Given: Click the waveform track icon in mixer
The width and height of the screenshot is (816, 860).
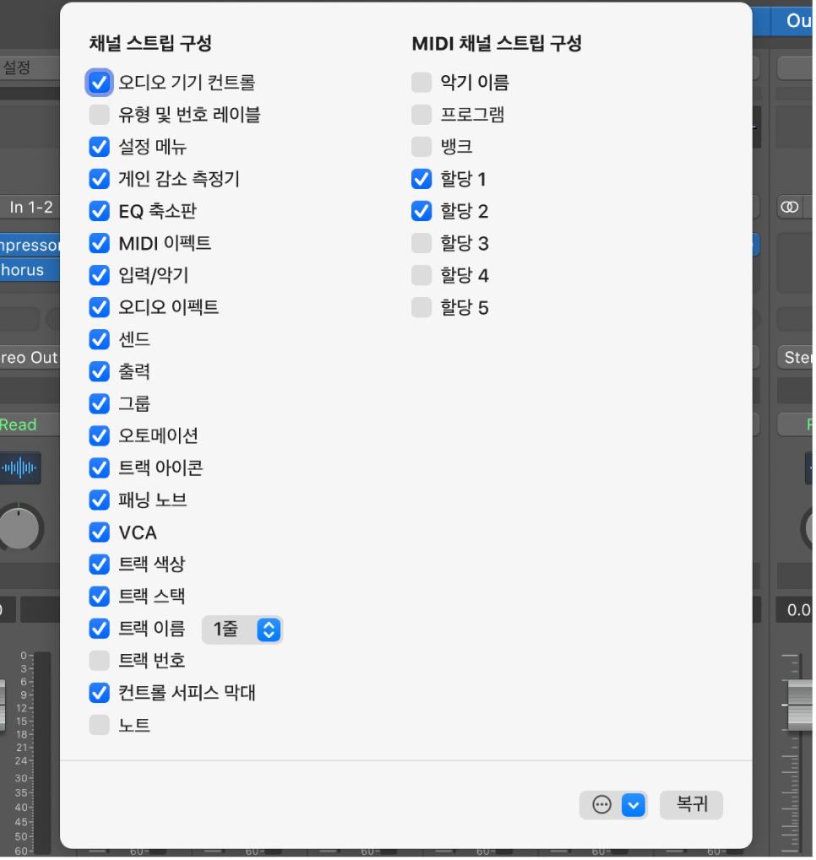Looking at the screenshot, I should click(19, 468).
